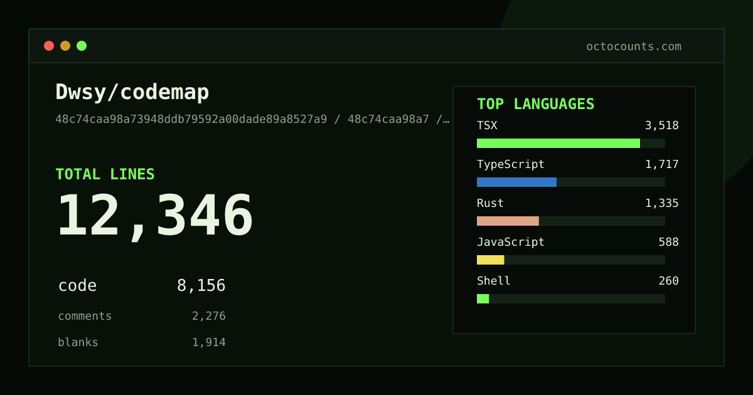Click the green TSX progress bar
Screen dimensions: 753x395
558,144
